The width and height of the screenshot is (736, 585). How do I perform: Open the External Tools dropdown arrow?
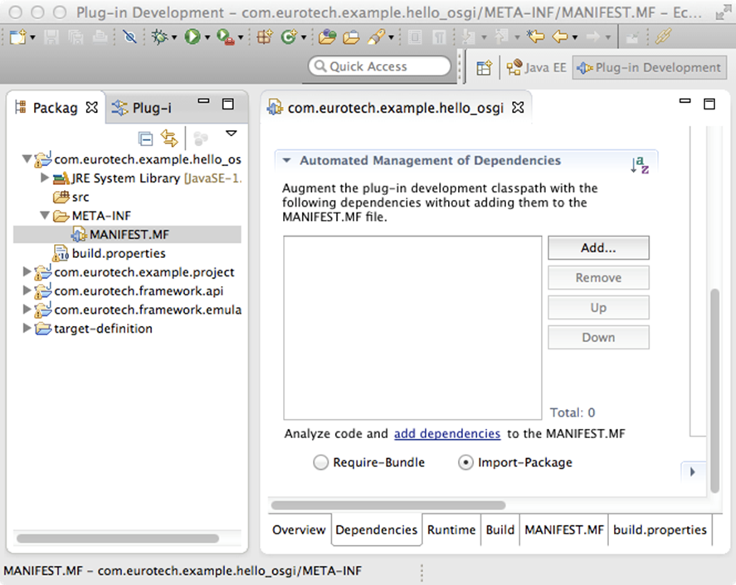pyautogui.click(x=241, y=37)
